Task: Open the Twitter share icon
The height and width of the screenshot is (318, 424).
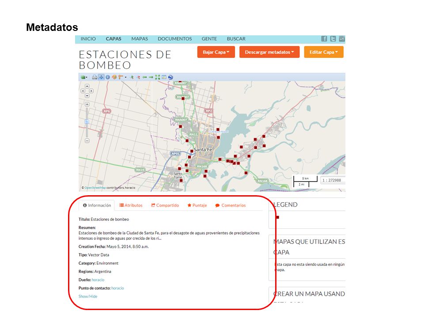Action: [333, 39]
